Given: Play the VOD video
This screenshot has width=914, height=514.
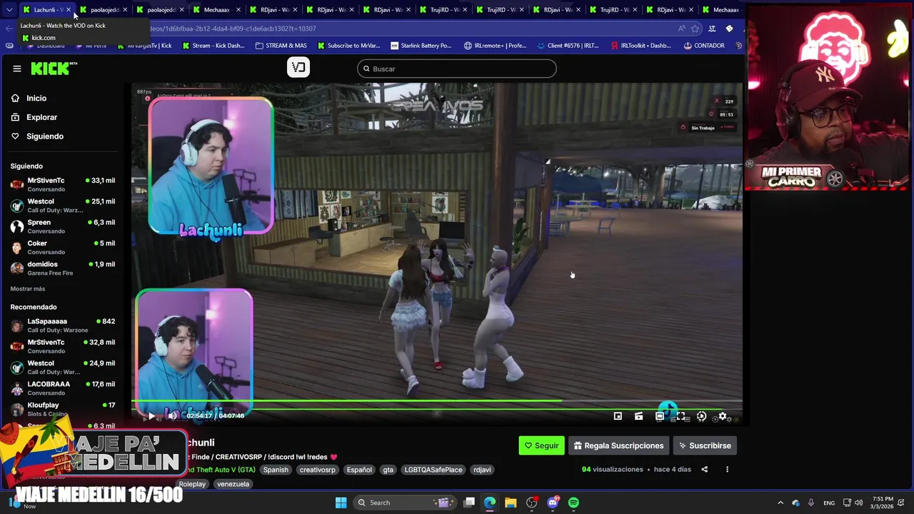Looking at the screenshot, I should (x=151, y=415).
